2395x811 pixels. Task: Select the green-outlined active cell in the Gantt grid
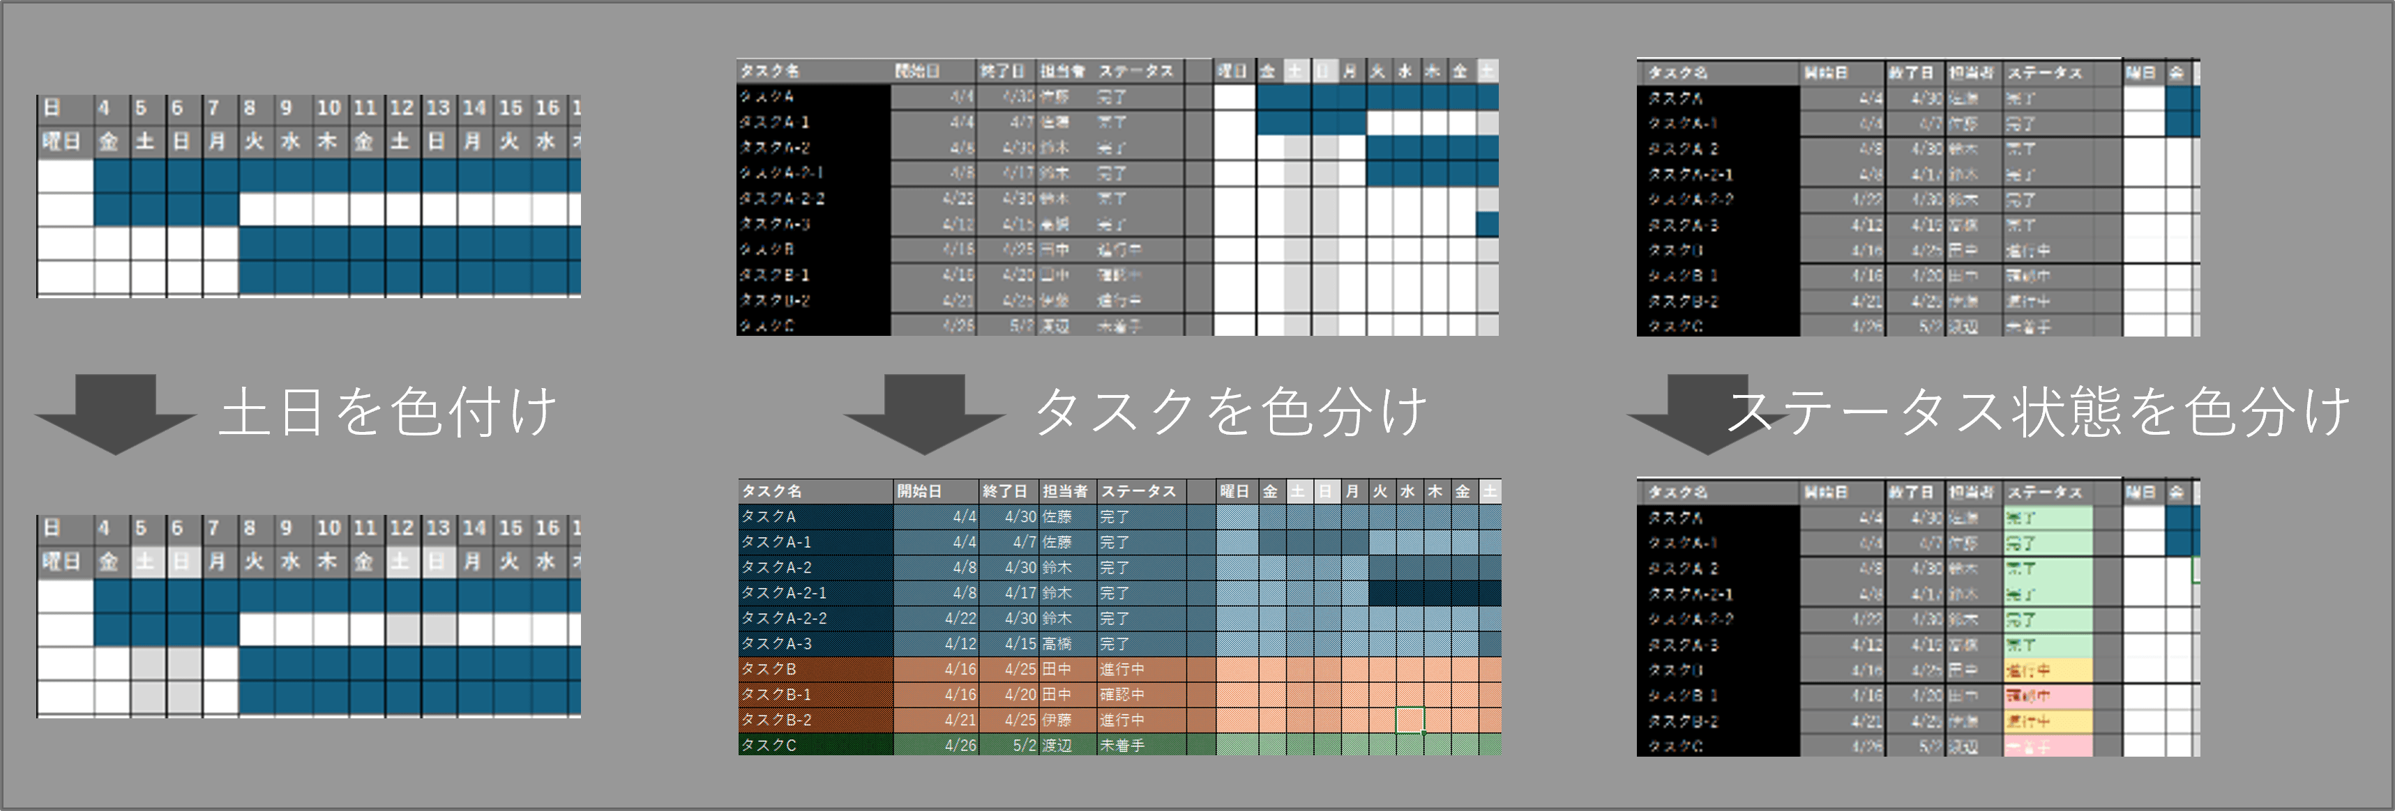[1410, 719]
